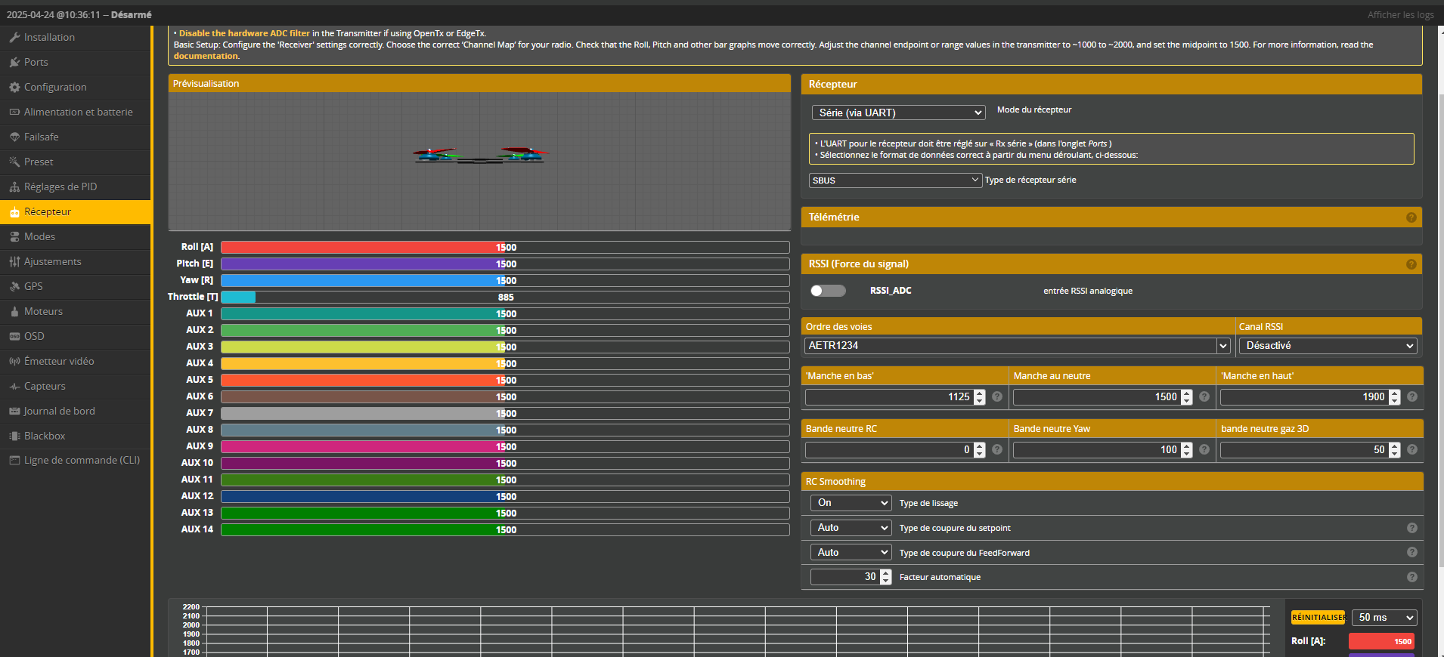Image resolution: width=1444 pixels, height=657 pixels.
Task: Click help icon for 'Manche en bas'
Action: (997, 397)
